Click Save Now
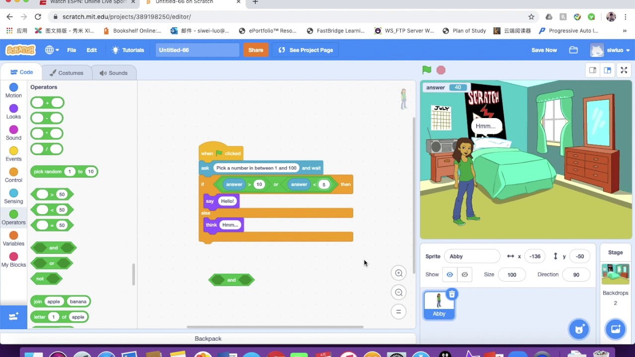The height and width of the screenshot is (357, 635). click(544, 50)
